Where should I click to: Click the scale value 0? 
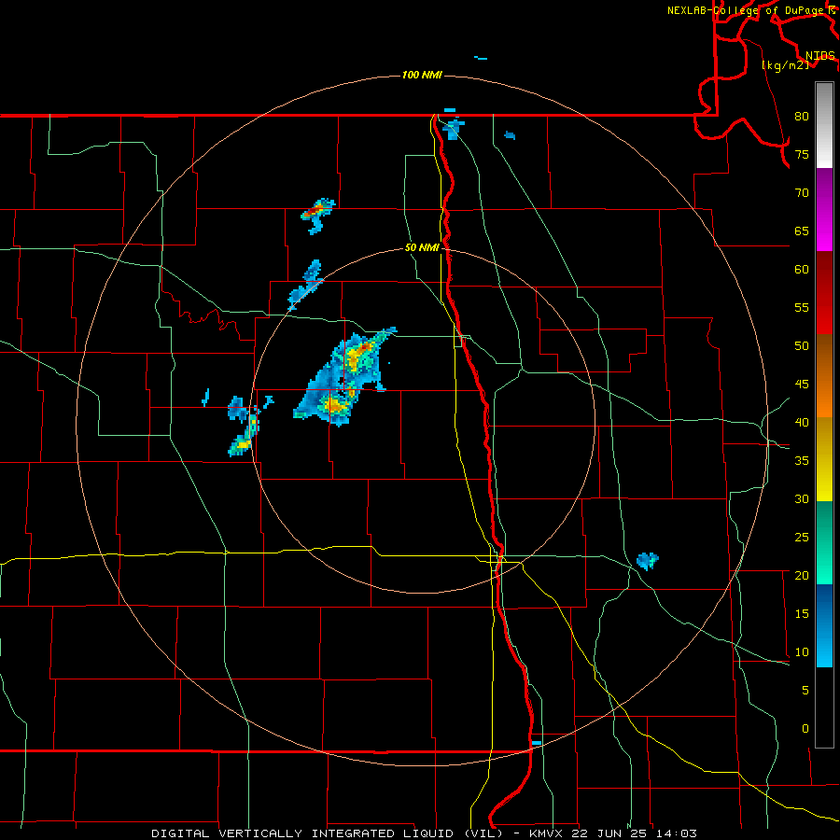[x=805, y=729]
